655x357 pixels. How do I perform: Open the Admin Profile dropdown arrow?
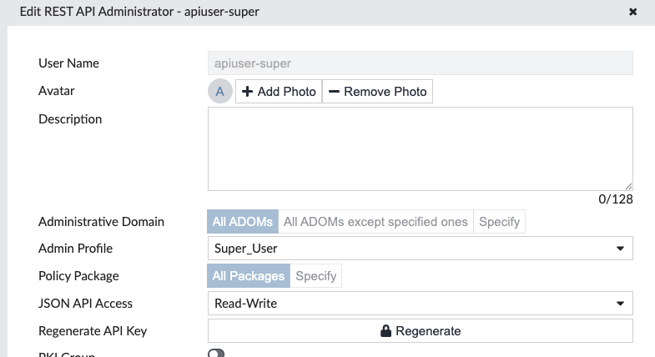click(620, 249)
